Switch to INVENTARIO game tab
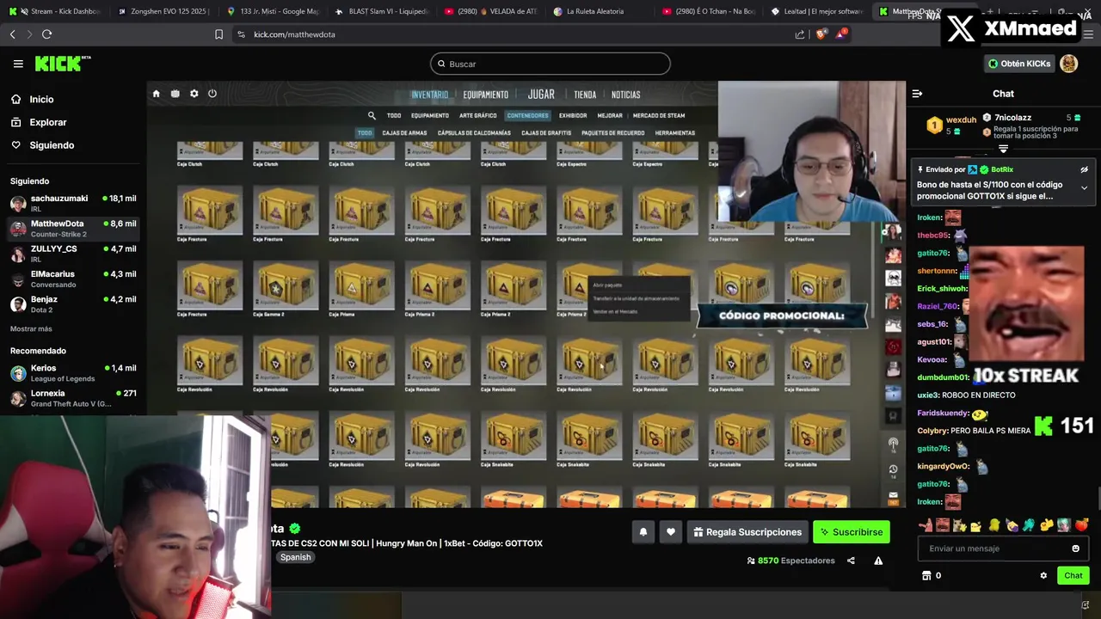Viewport: 1101px width, 619px height. pos(429,95)
